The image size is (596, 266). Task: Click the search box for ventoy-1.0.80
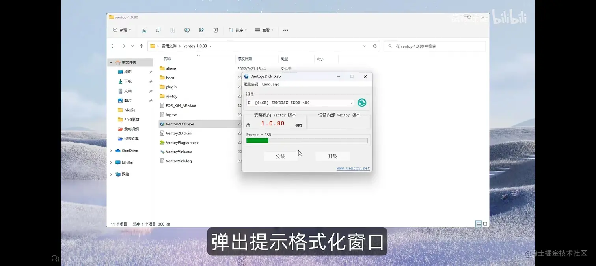(x=435, y=46)
